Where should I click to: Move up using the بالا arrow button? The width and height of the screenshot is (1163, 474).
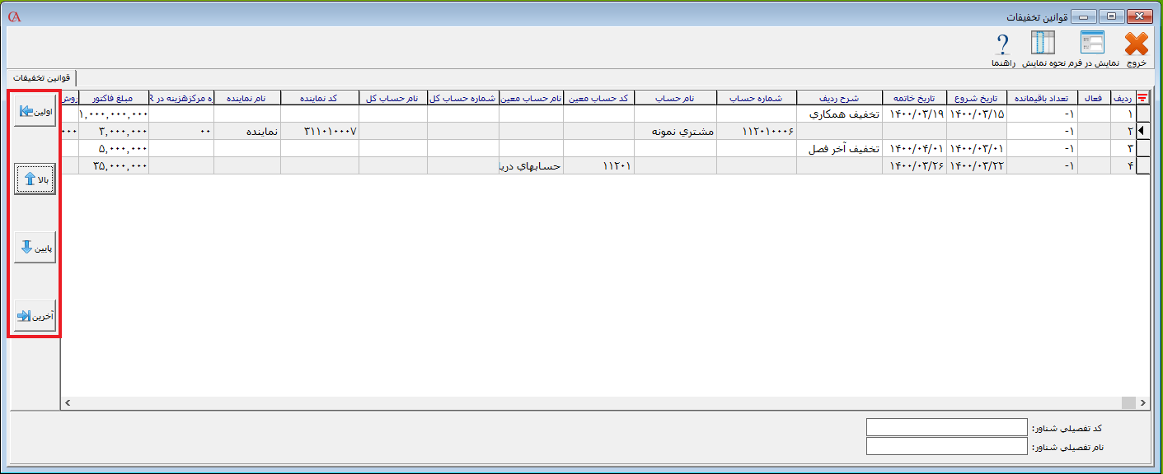pyautogui.click(x=35, y=179)
